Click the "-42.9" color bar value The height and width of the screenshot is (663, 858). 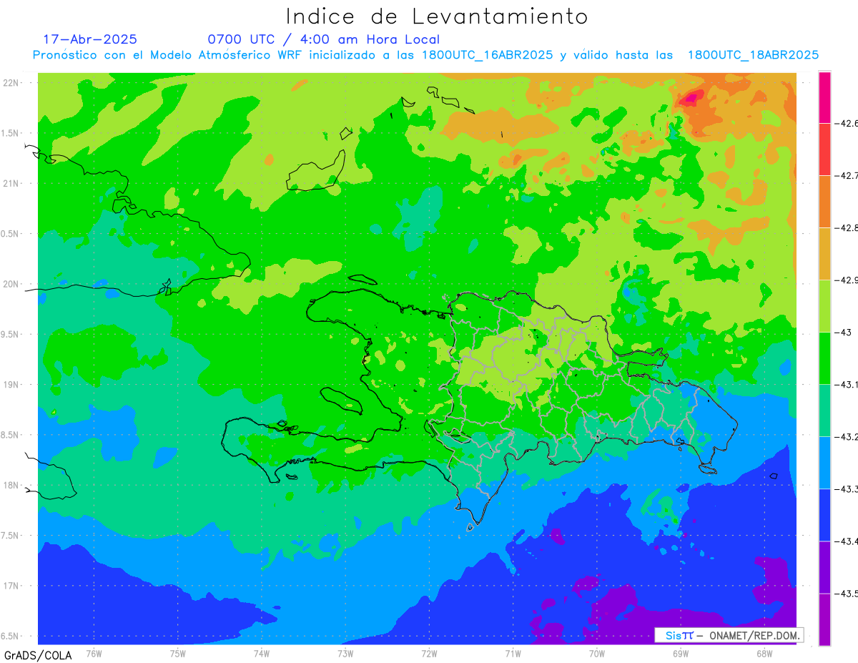(x=845, y=280)
